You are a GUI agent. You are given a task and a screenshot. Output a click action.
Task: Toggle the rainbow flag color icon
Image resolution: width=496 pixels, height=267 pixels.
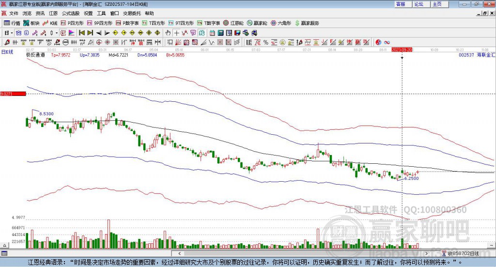pos(72,33)
